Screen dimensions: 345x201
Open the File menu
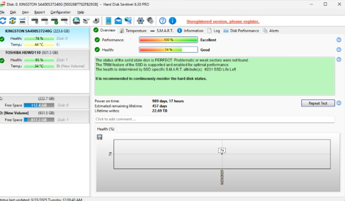[x=2, y=12]
